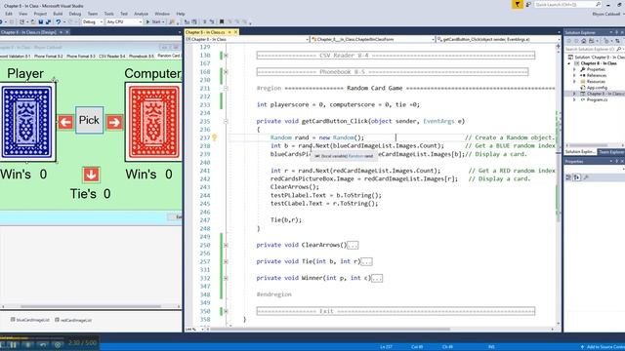Open the Debug configuration dropdown
This screenshot has width=625, height=351.
102,21
